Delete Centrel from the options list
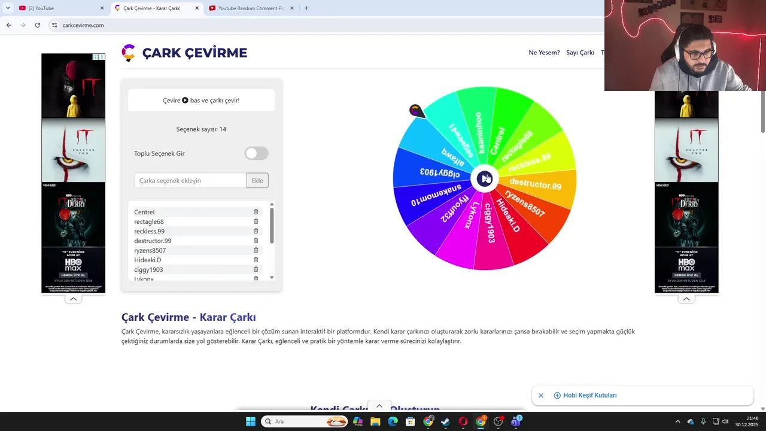 pyautogui.click(x=256, y=212)
